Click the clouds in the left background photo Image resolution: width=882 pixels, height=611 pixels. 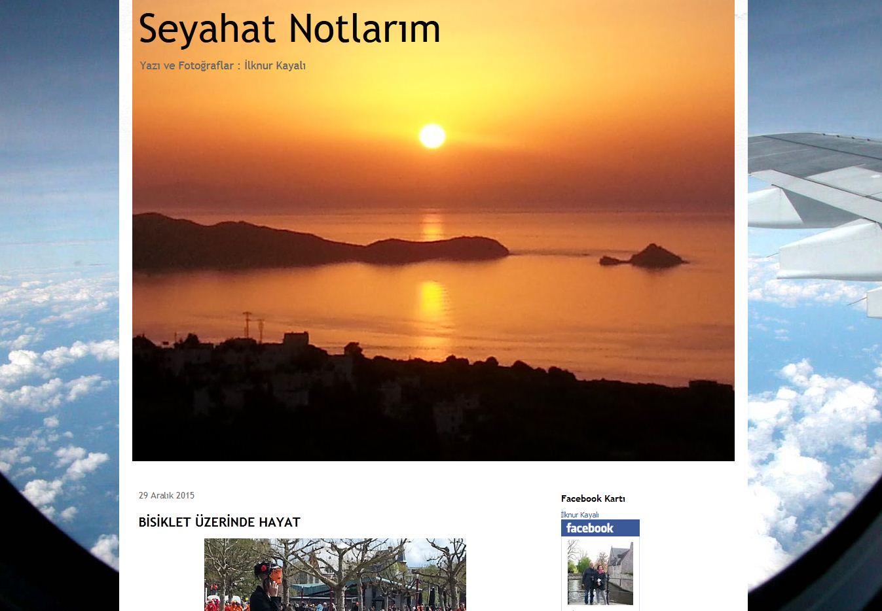coord(52,393)
